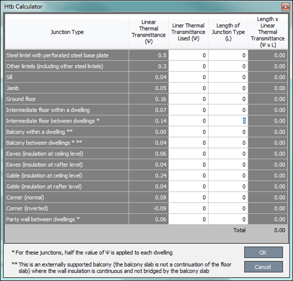The width and height of the screenshot is (293, 281).
Task: Edit Transmittance Used for Eaves ceiling level
Action: (188, 154)
